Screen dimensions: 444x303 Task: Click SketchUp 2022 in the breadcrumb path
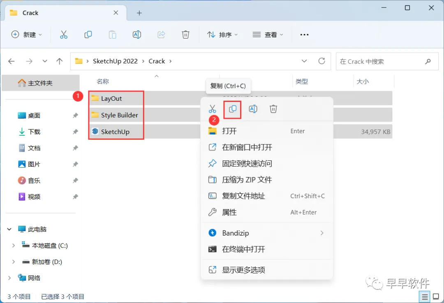pyautogui.click(x=115, y=61)
